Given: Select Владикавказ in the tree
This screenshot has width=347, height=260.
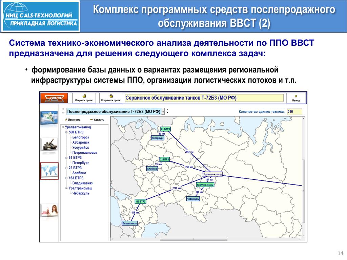Looking at the screenshot, I should (x=82, y=183).
